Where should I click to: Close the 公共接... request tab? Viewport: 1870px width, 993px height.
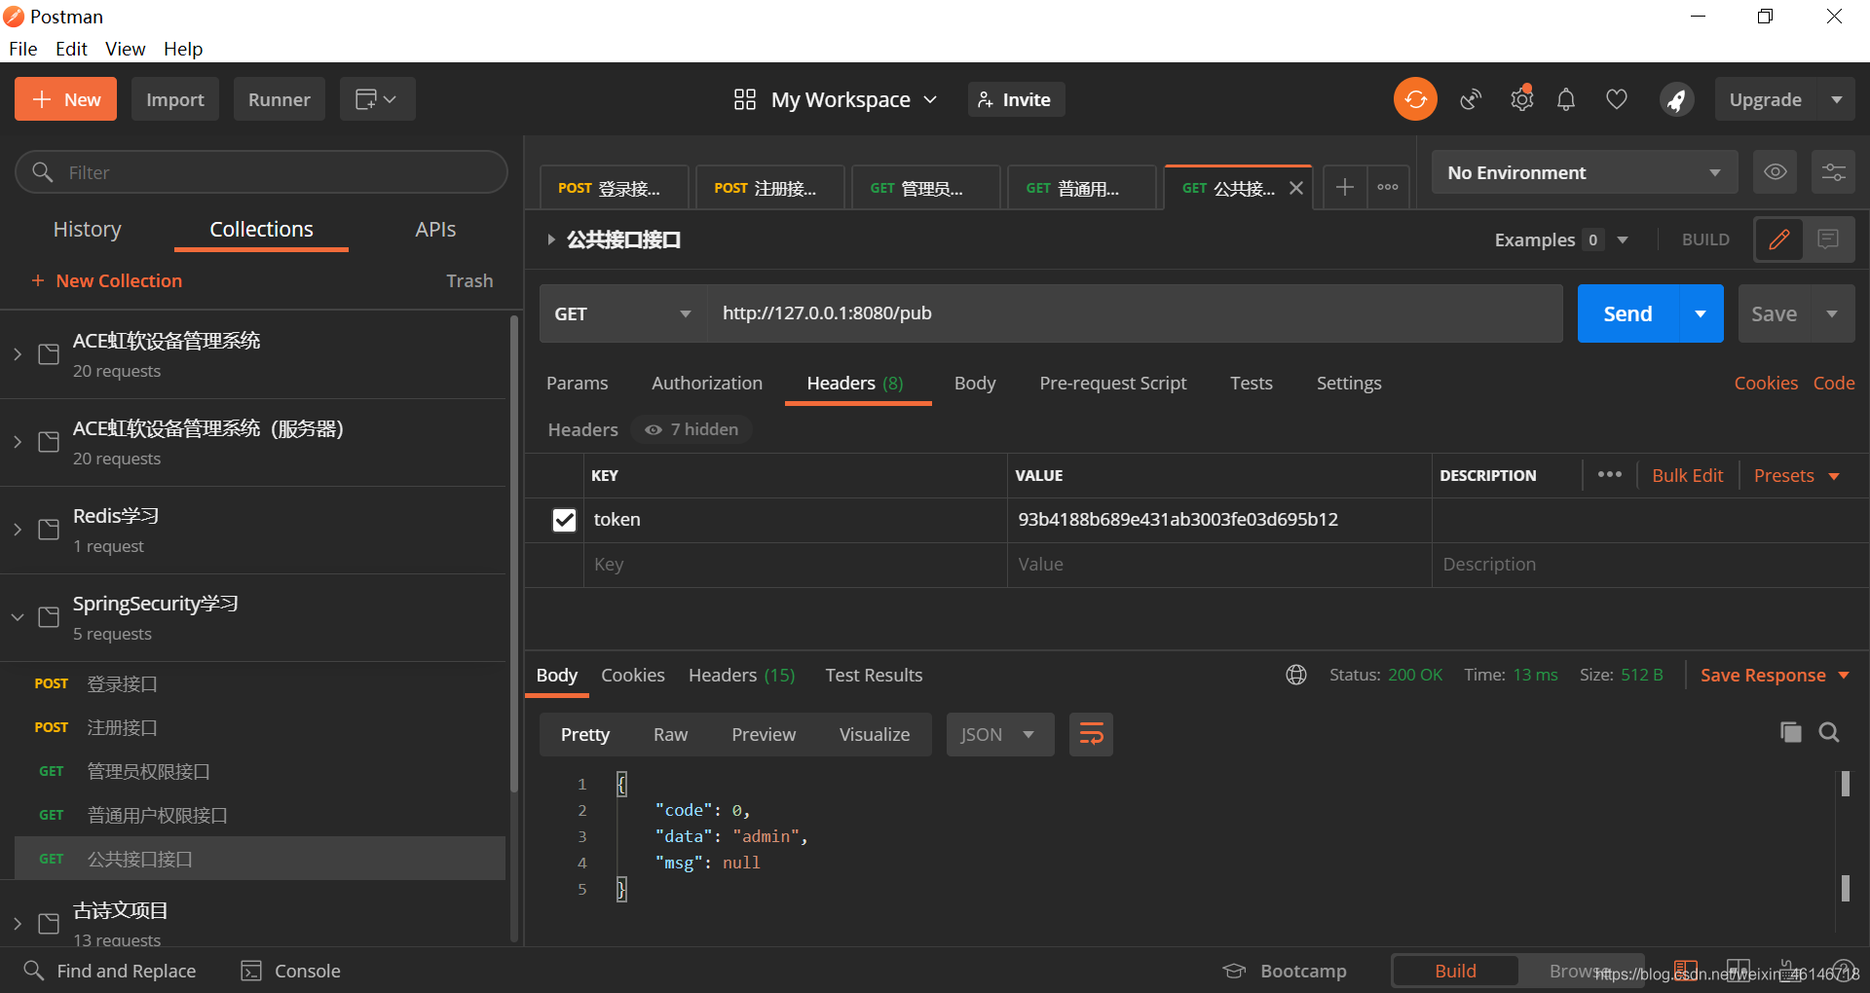click(1296, 188)
